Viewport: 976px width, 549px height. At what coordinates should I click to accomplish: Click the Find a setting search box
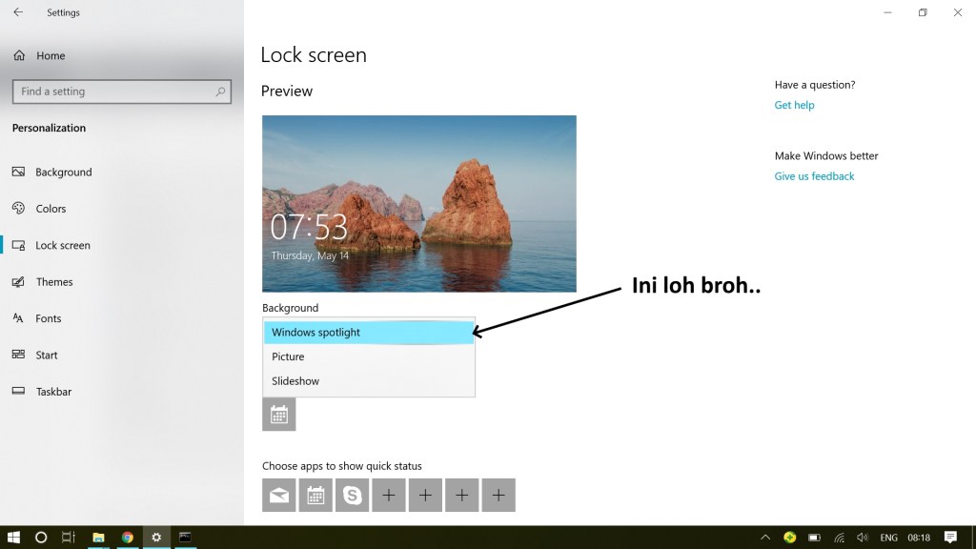[114, 91]
